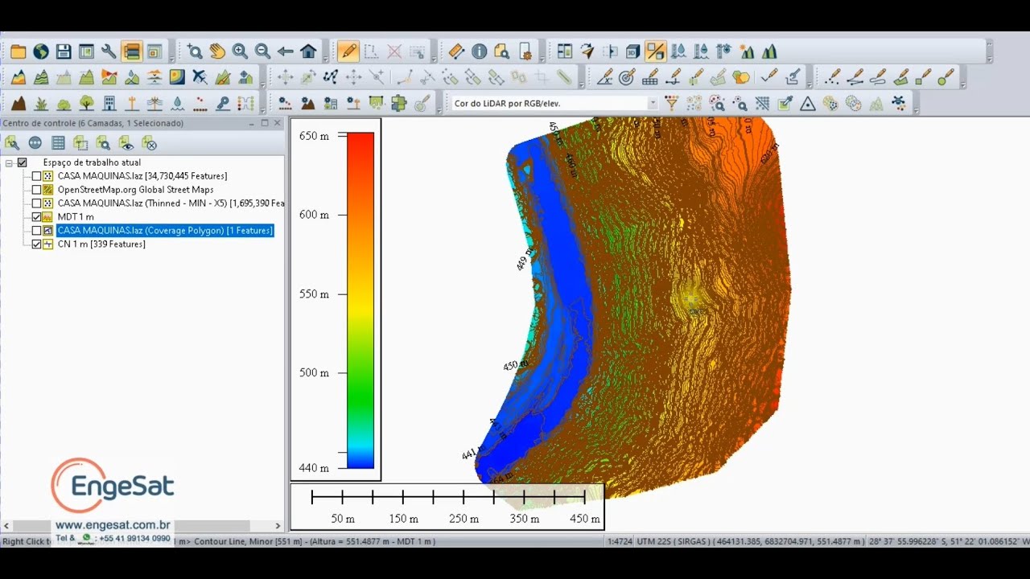Select CASA MAQUINAS.laz (Coverage Polygon) layer
Viewport: 1030px width, 579px height.
(165, 231)
